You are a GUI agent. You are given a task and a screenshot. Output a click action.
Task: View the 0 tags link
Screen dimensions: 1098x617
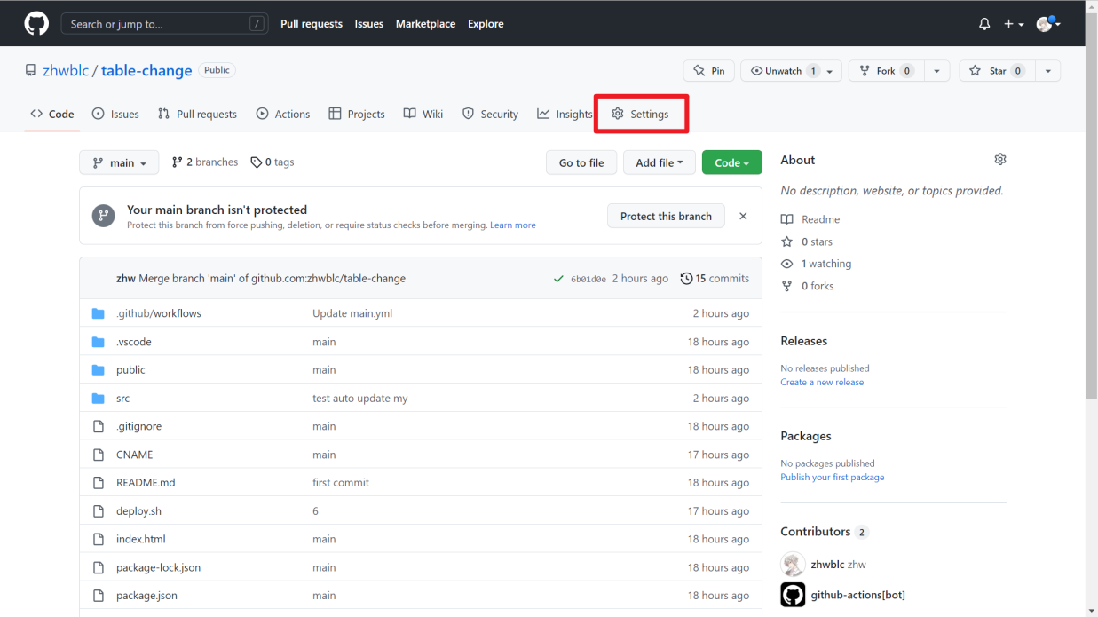pos(273,162)
